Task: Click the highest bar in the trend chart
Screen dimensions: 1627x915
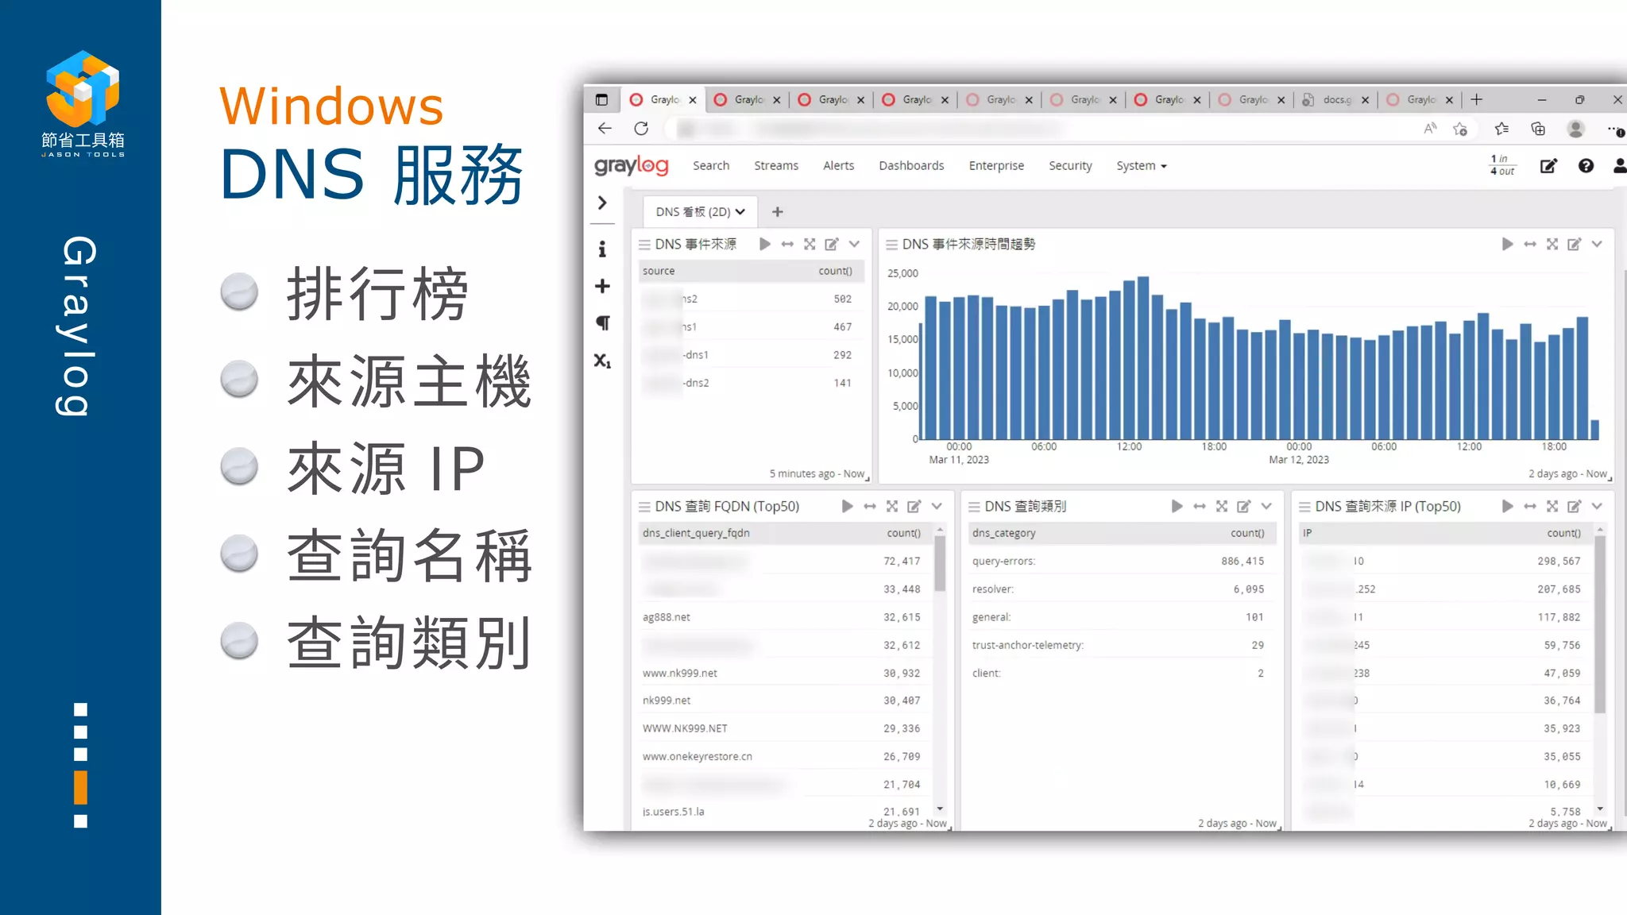Action: click(x=1143, y=357)
